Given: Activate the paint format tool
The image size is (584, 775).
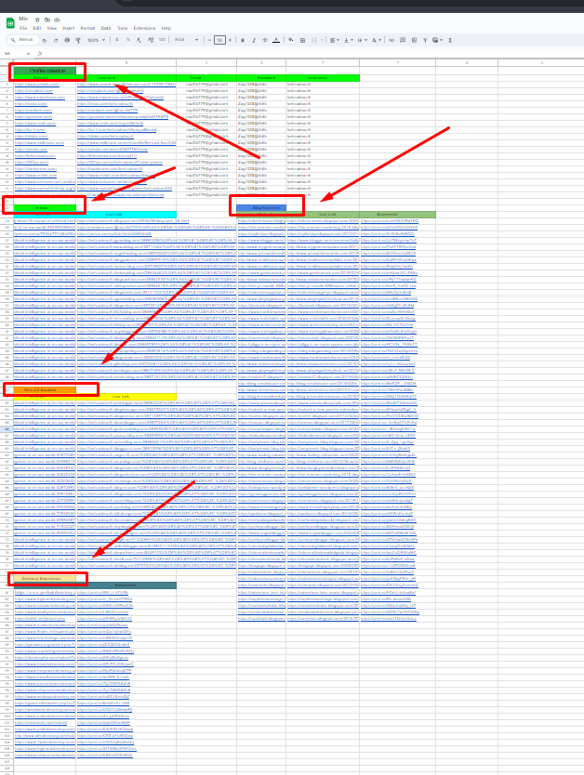Looking at the screenshot, I should [x=77, y=40].
